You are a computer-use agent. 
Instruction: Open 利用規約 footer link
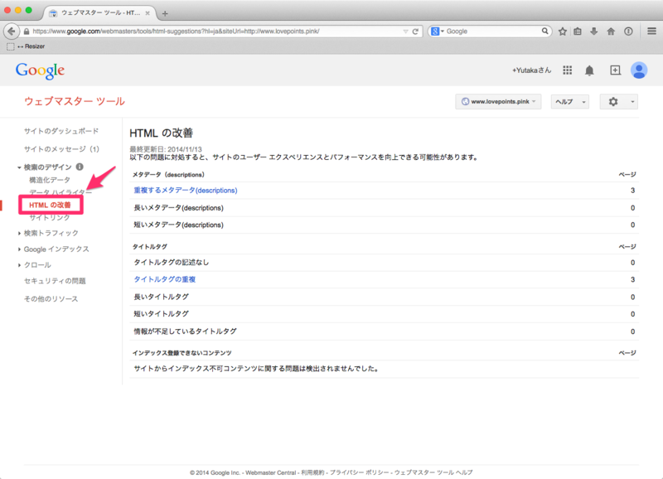coord(312,472)
